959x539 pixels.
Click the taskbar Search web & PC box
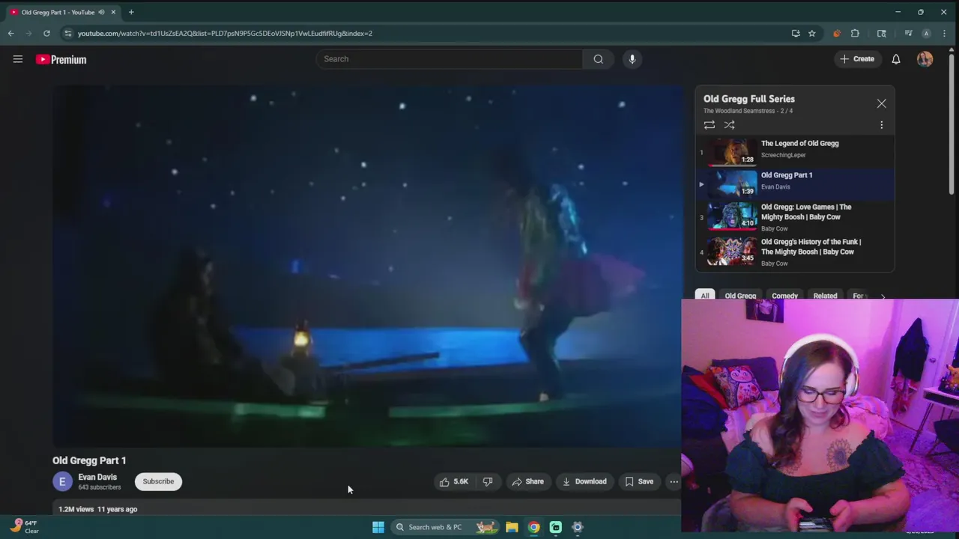447,527
